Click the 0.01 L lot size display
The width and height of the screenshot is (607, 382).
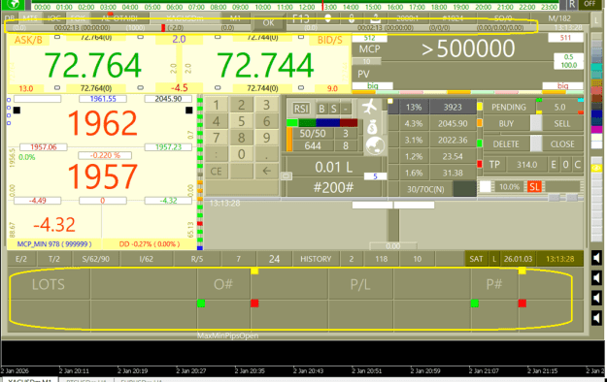pyautogui.click(x=333, y=168)
